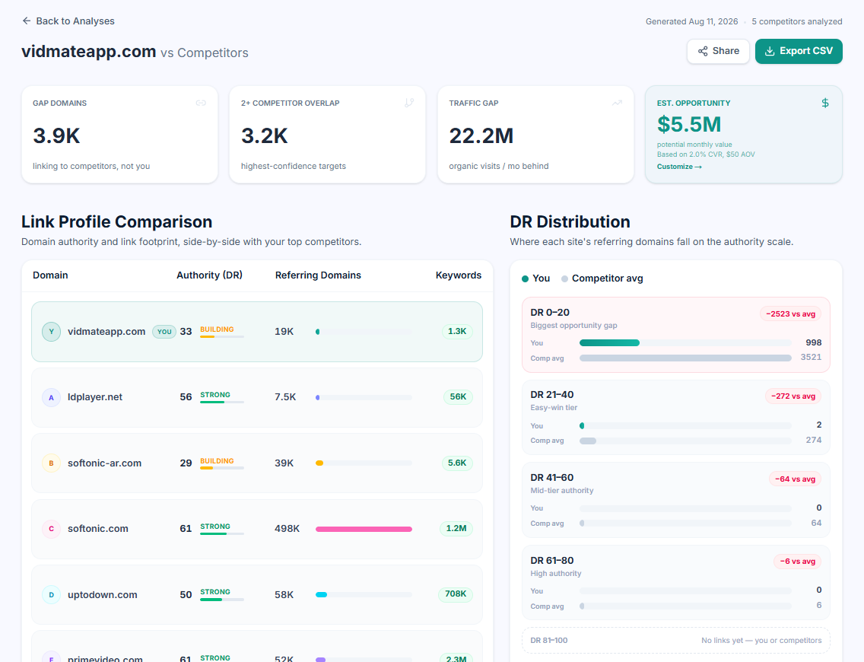Toggle the Competitor avg legend item
The height and width of the screenshot is (662, 864).
tap(602, 278)
